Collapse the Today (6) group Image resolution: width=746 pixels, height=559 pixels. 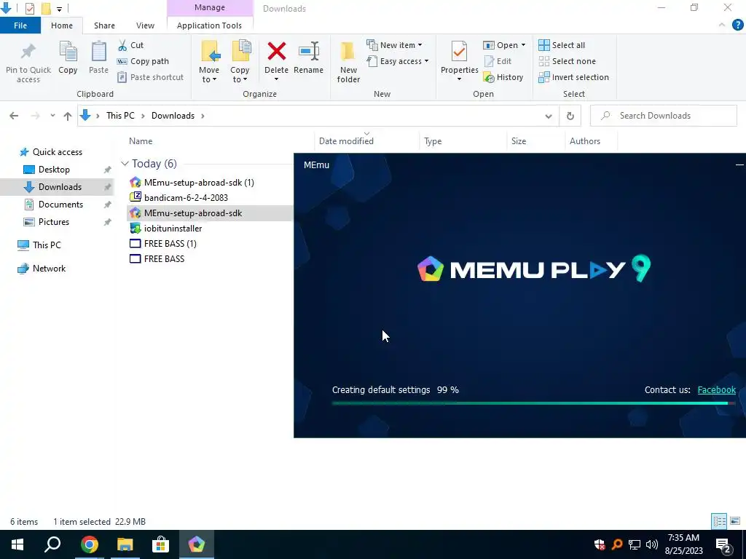point(125,164)
